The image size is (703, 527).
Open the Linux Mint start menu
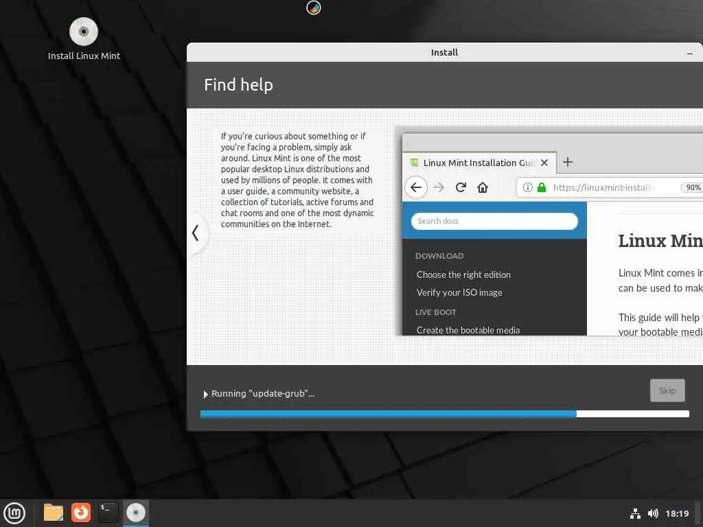[x=15, y=513]
